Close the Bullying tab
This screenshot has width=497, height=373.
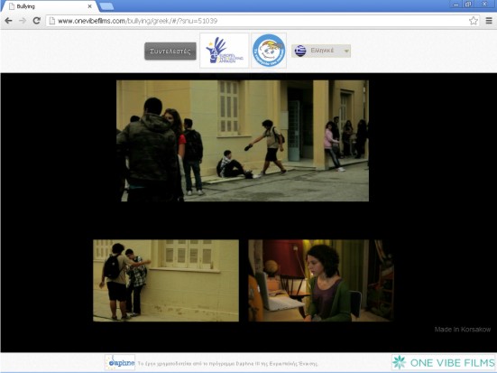[x=89, y=6]
